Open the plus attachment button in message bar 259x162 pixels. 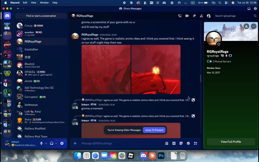click(x=75, y=143)
